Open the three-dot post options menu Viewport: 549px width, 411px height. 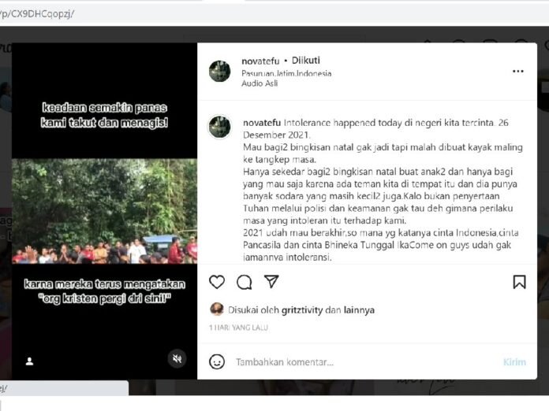[x=517, y=72]
